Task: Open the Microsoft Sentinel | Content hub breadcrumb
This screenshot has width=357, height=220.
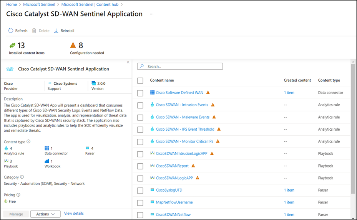Action: 90,4
